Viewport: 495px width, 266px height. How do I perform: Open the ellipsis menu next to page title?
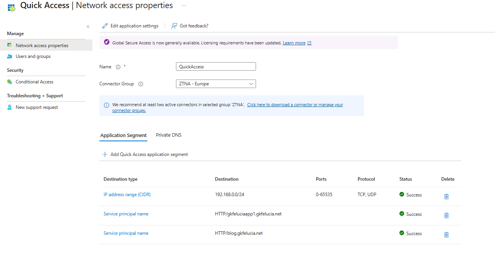pyautogui.click(x=183, y=5)
